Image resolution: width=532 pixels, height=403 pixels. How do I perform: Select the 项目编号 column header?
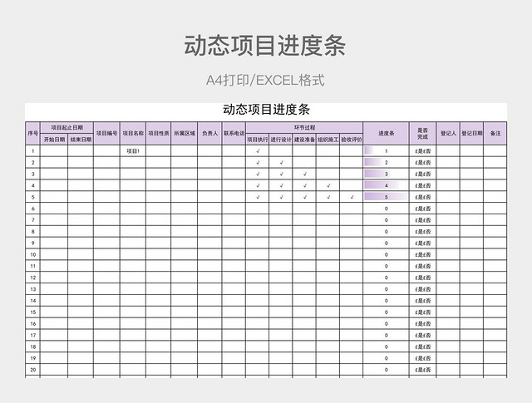click(106, 133)
